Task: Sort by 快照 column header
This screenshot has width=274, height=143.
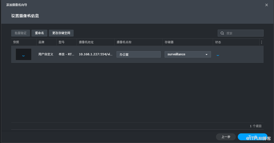Action: pos(16,42)
